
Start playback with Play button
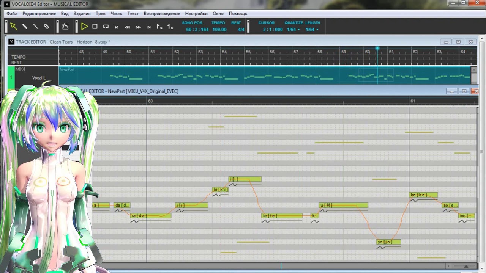(84, 27)
